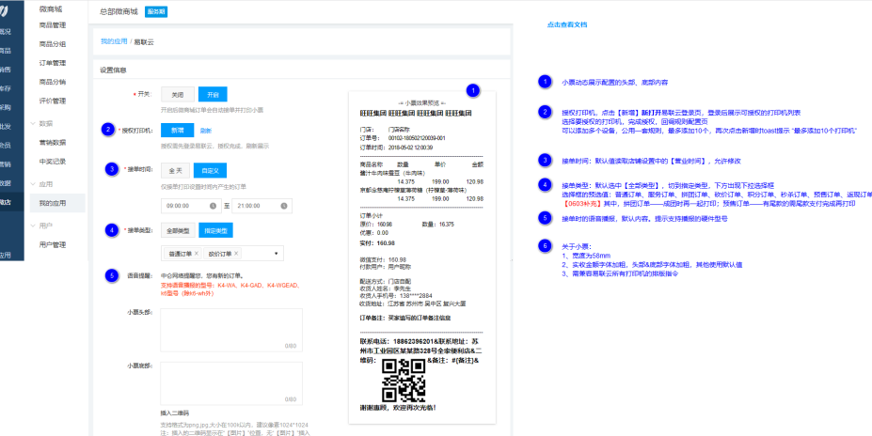Click the 新增 button to add printer
This screenshot has width=872, height=436.
178,130
